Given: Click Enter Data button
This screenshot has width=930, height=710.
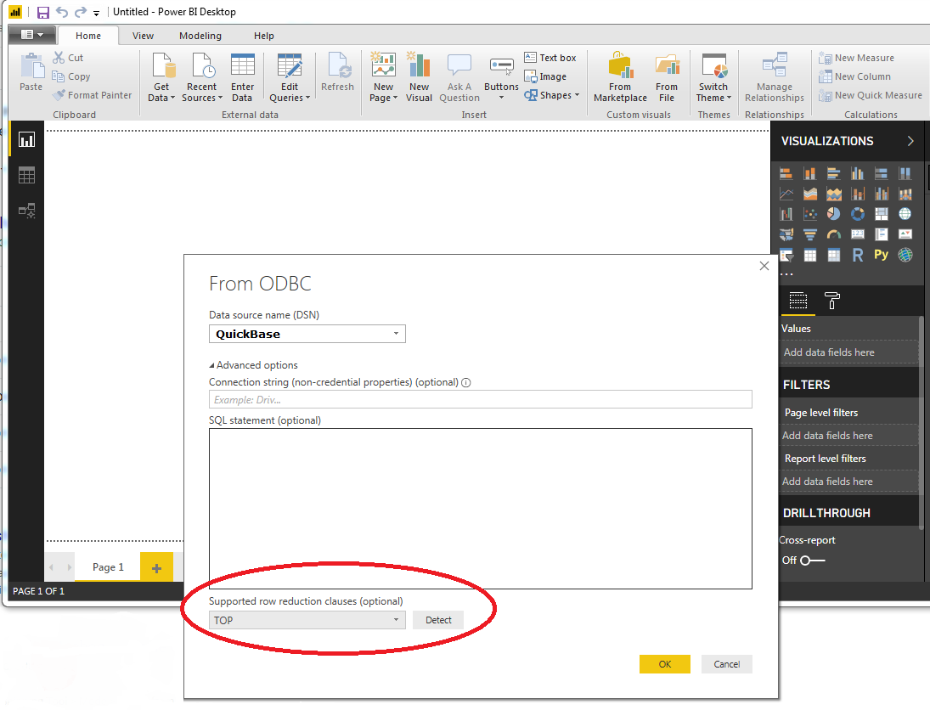Looking at the screenshot, I should click(242, 77).
